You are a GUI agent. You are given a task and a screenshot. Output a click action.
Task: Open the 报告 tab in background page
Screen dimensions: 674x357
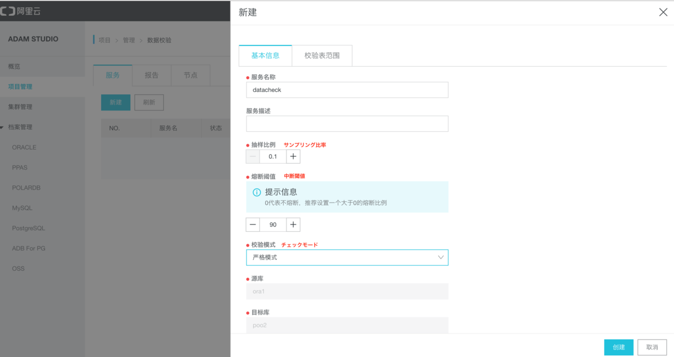point(151,75)
